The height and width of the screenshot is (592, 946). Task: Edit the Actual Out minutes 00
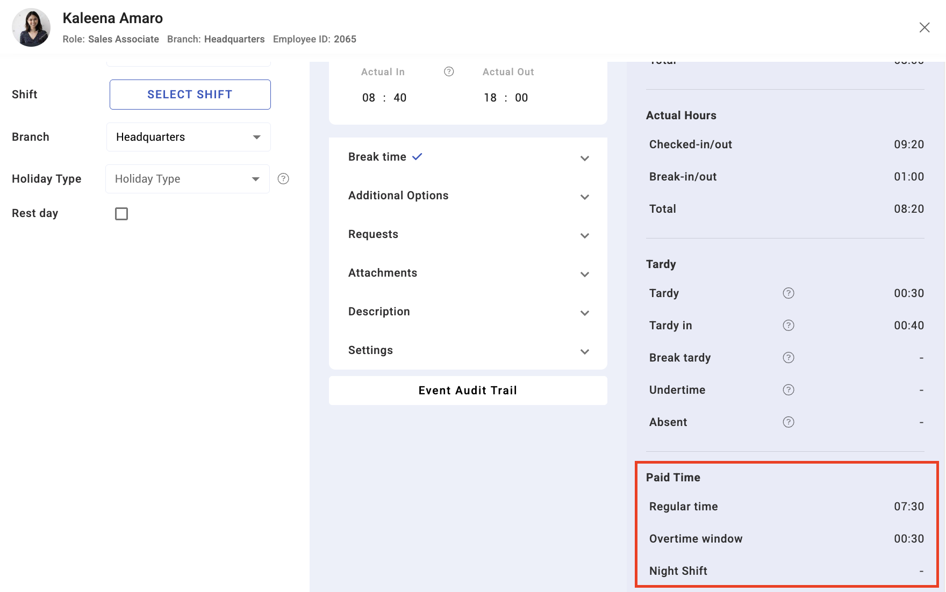pyautogui.click(x=521, y=98)
